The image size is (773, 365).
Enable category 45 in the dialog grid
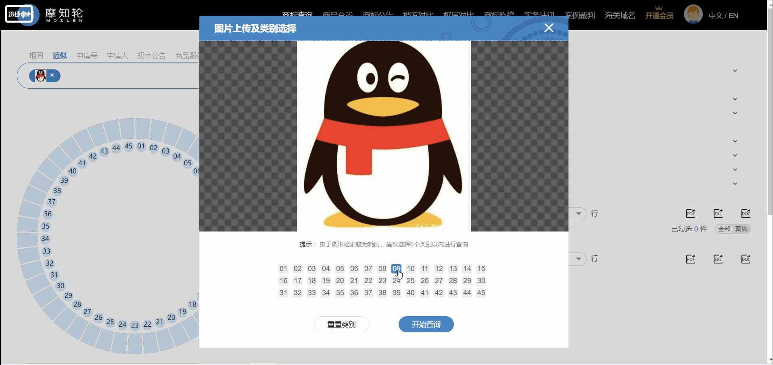[x=481, y=293]
